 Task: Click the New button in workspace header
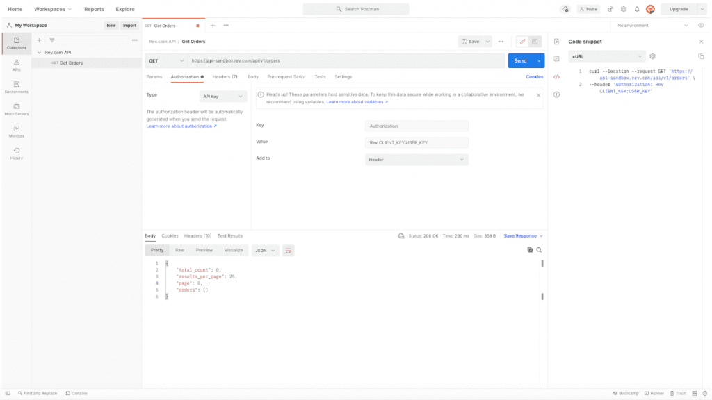click(x=111, y=26)
